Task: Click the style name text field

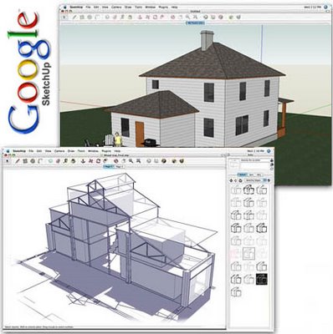Action: point(255,160)
